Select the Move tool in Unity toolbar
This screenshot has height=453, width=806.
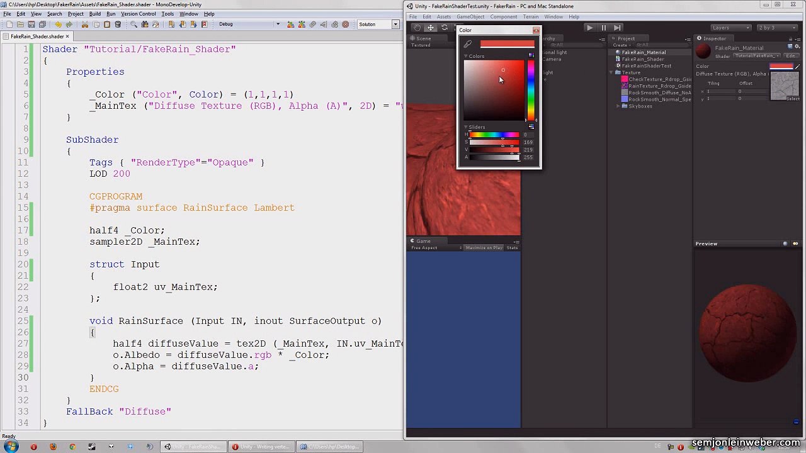pos(431,28)
